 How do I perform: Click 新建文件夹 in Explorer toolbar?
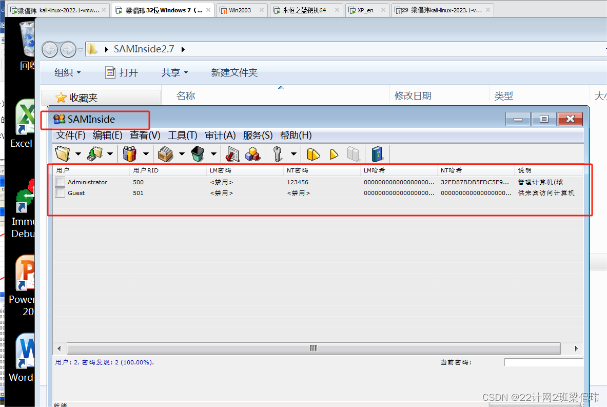[234, 72]
